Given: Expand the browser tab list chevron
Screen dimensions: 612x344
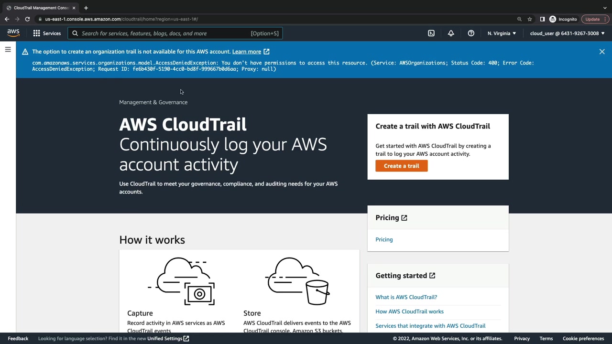Looking at the screenshot, I should [x=605, y=8].
